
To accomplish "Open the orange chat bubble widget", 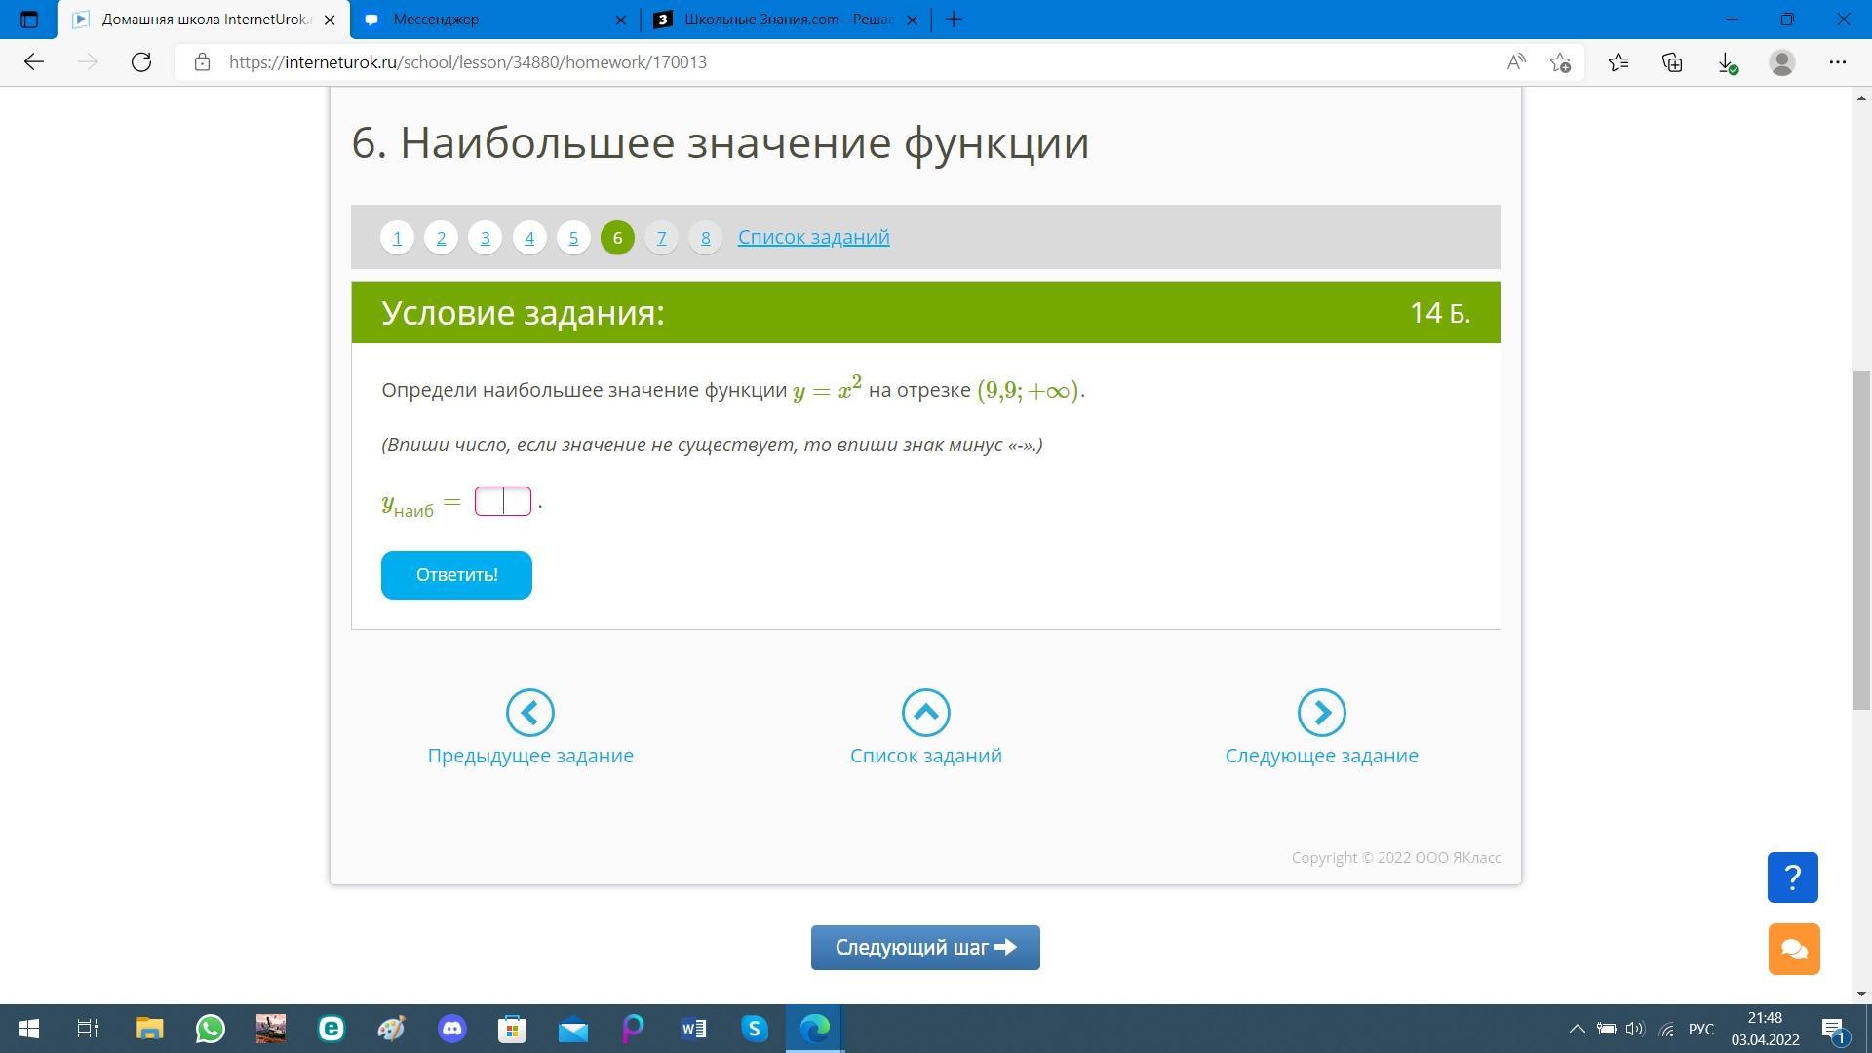I will [1794, 949].
